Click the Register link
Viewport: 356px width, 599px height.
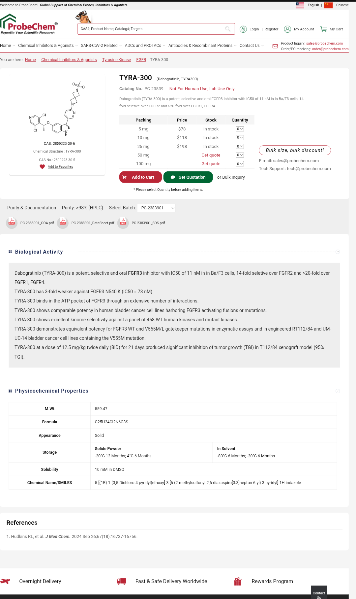[x=271, y=29]
